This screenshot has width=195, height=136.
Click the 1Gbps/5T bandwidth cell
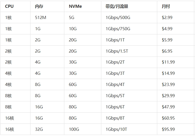click(x=115, y=96)
